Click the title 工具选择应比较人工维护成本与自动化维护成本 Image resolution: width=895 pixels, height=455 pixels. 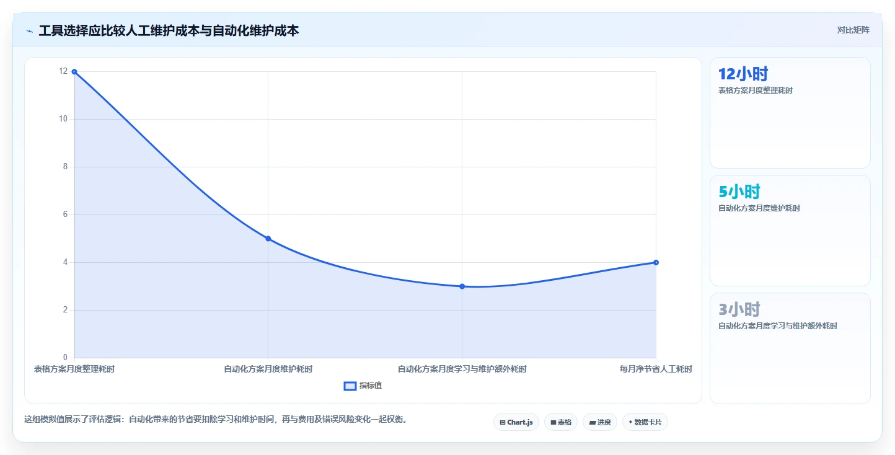pos(169,30)
